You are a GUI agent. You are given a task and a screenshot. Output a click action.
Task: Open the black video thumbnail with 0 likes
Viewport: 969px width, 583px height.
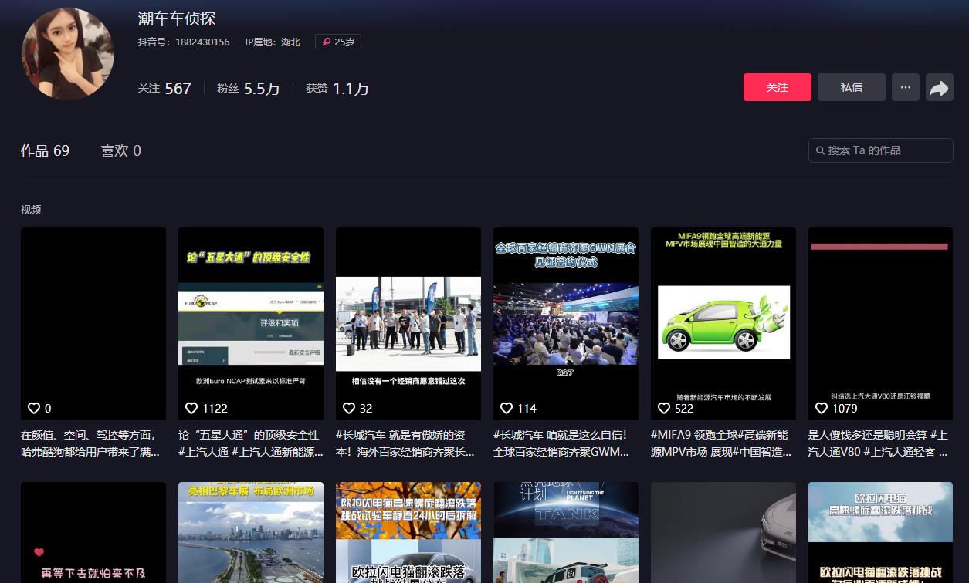pyautogui.click(x=93, y=324)
